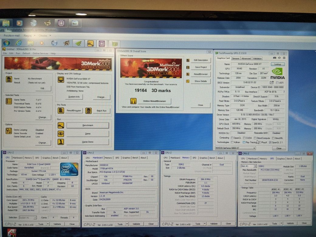This screenshot has height=237, width=316.
Task: Click the runner icon next to the Benchmark button
Action: 61,125
